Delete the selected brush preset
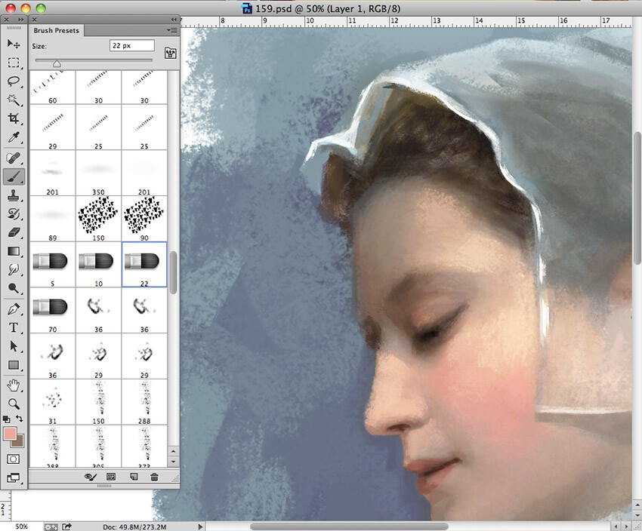This screenshot has height=531, width=642. [153, 476]
